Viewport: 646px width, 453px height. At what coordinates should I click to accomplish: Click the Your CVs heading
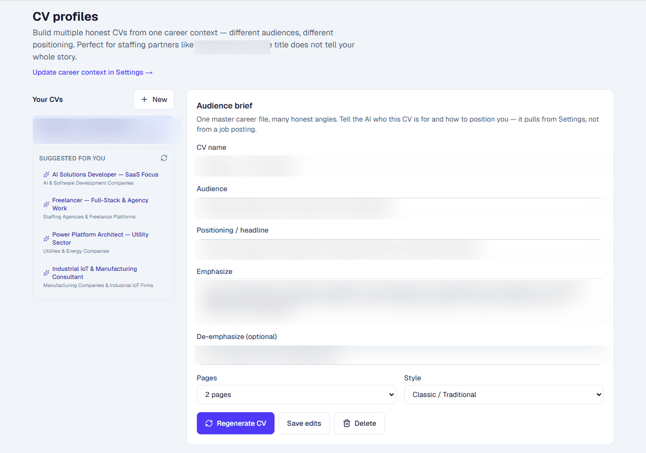48,99
